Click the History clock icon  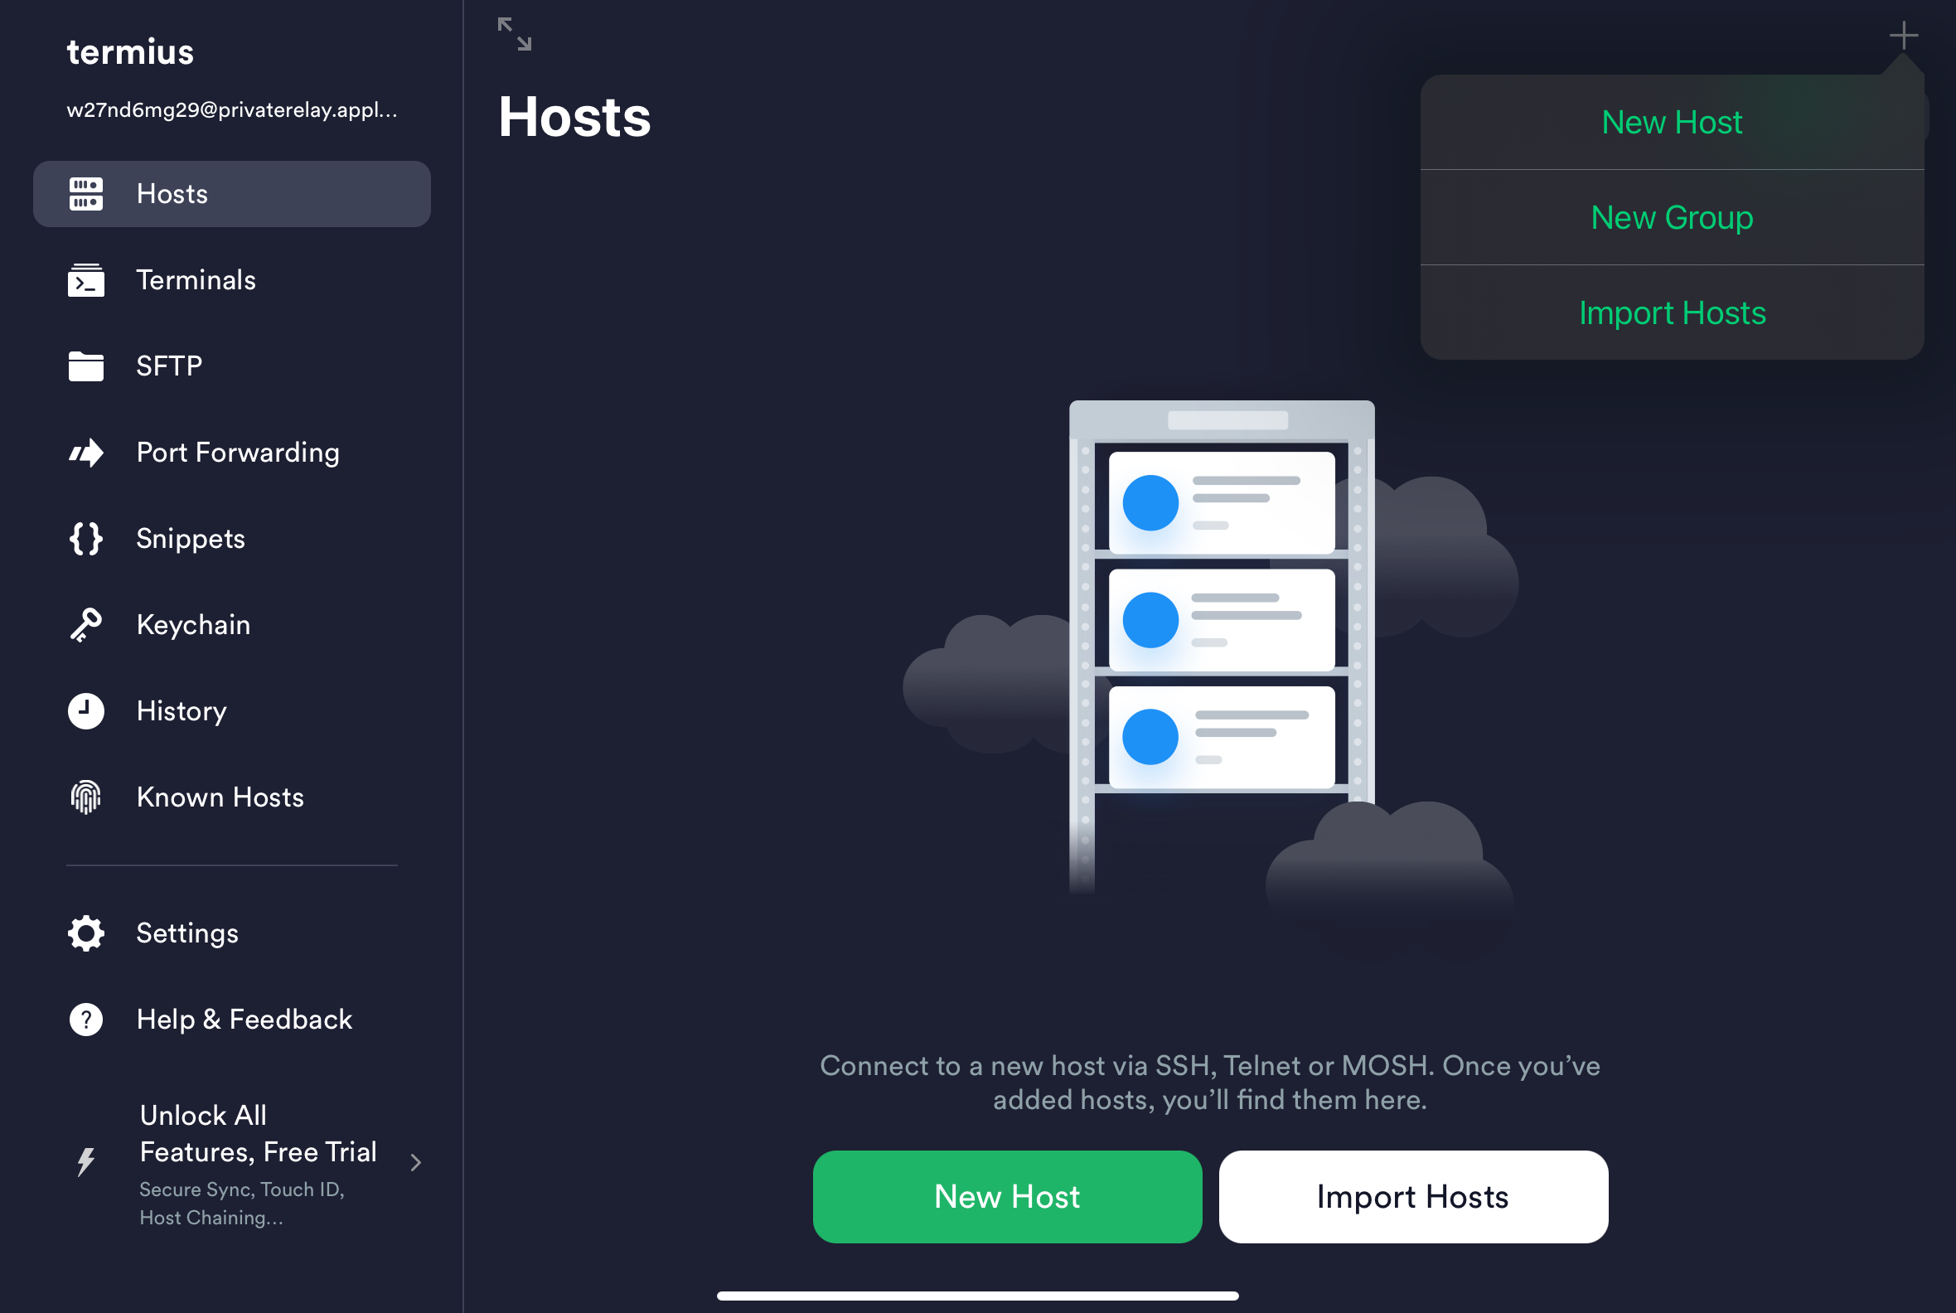[x=85, y=711]
